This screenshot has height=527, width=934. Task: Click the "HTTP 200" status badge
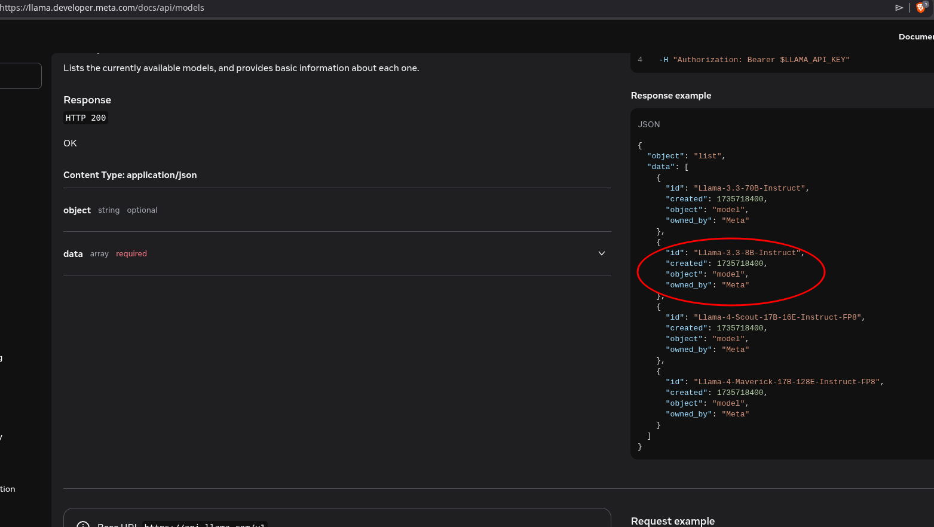click(x=86, y=118)
